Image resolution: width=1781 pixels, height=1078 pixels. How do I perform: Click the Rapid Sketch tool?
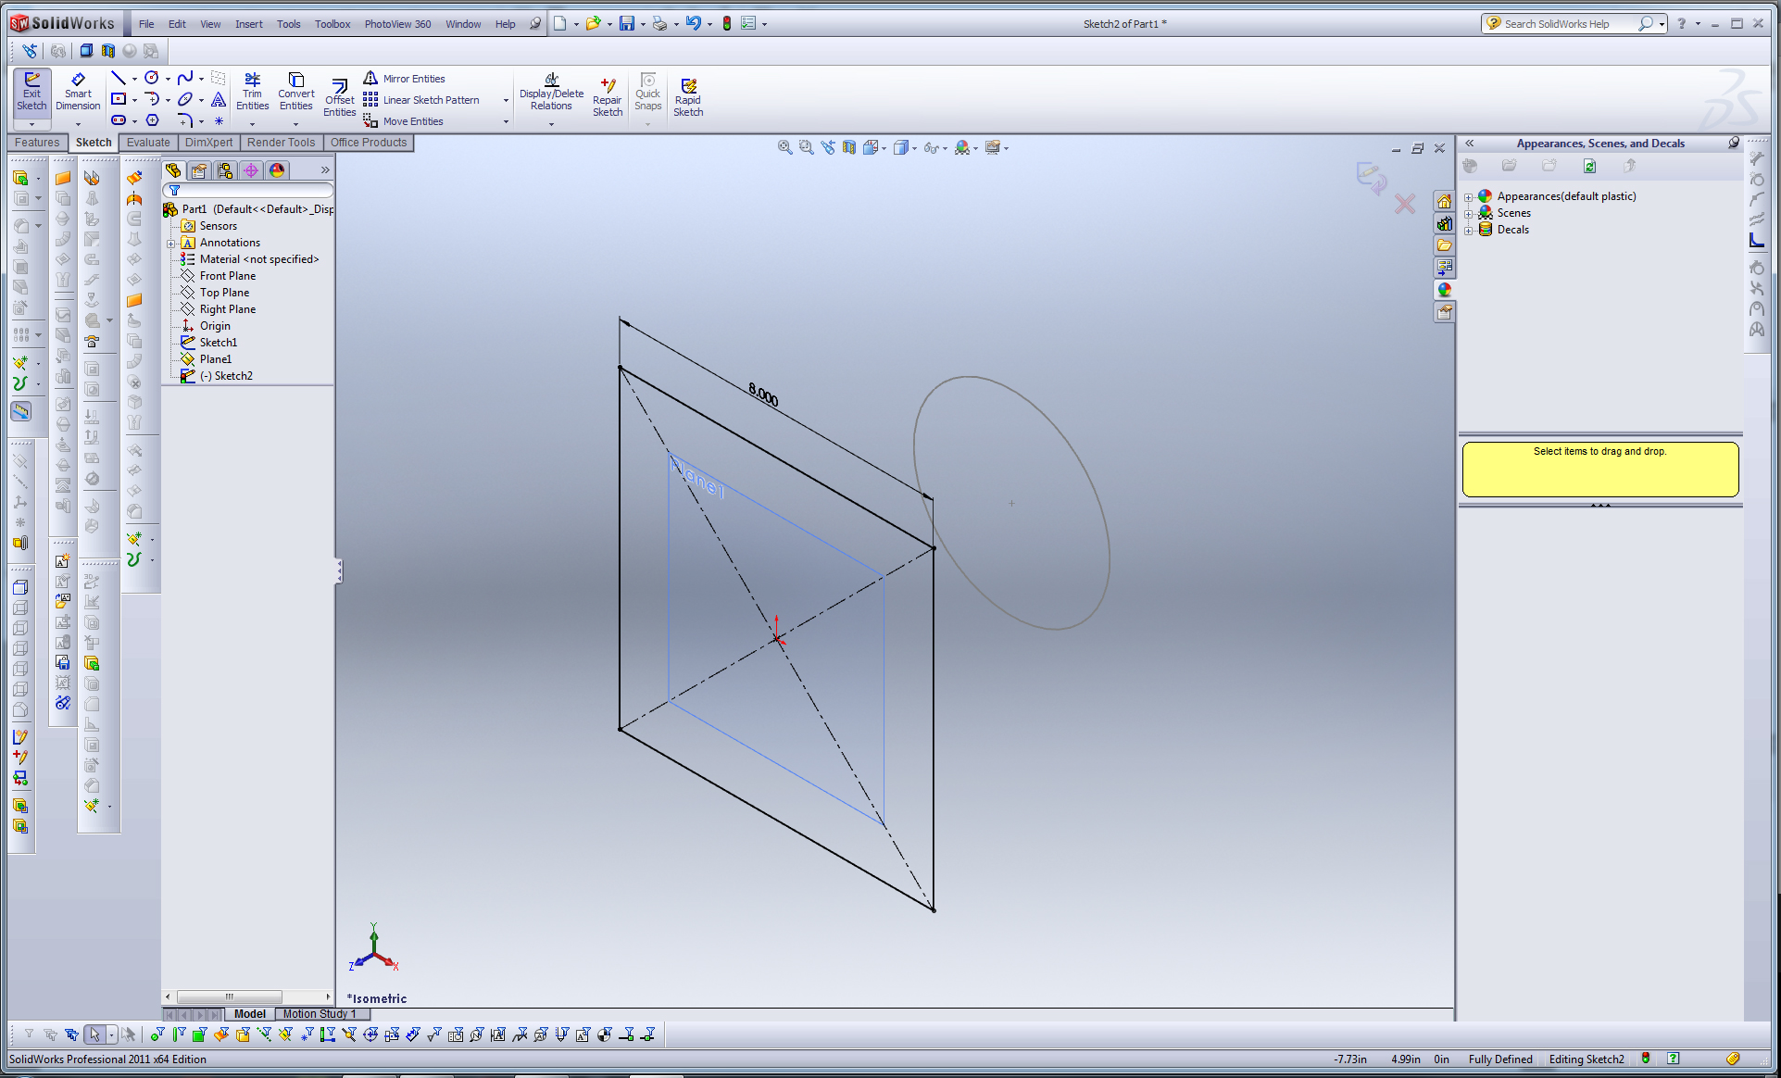pyautogui.click(x=688, y=98)
